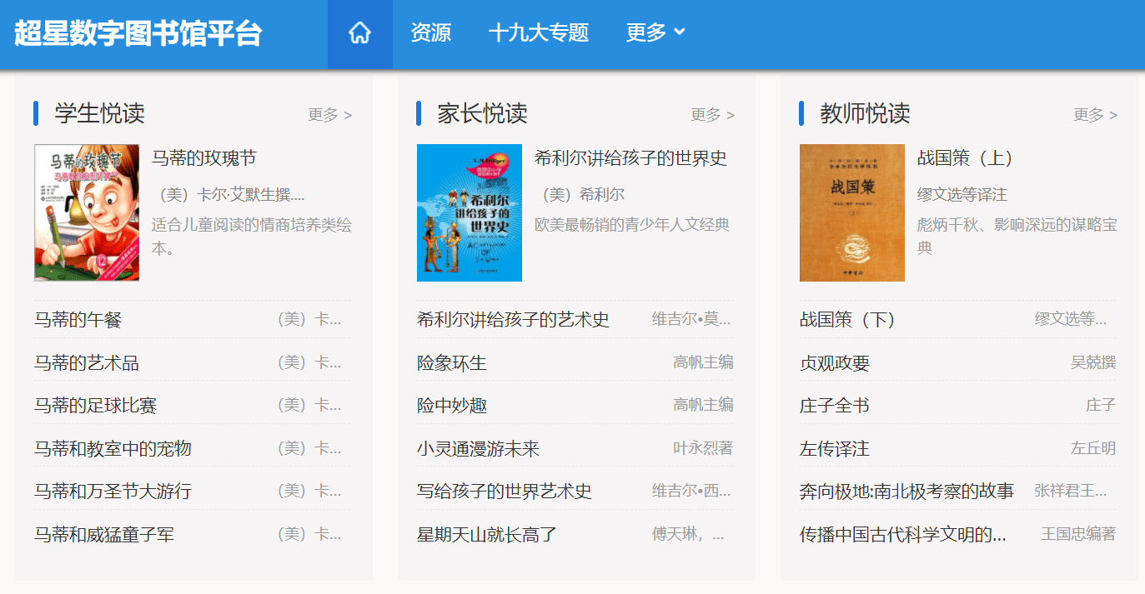Open 奔向极地:南北极考察的故事 book link
The height and width of the screenshot is (594, 1145).
906,492
